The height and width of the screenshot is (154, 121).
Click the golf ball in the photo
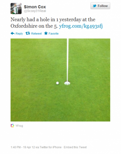[57, 83]
